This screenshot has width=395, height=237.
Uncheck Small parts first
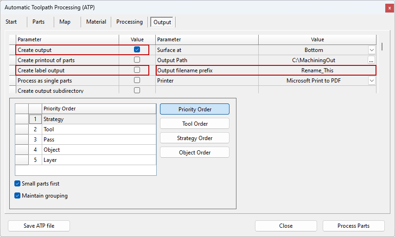point(18,184)
